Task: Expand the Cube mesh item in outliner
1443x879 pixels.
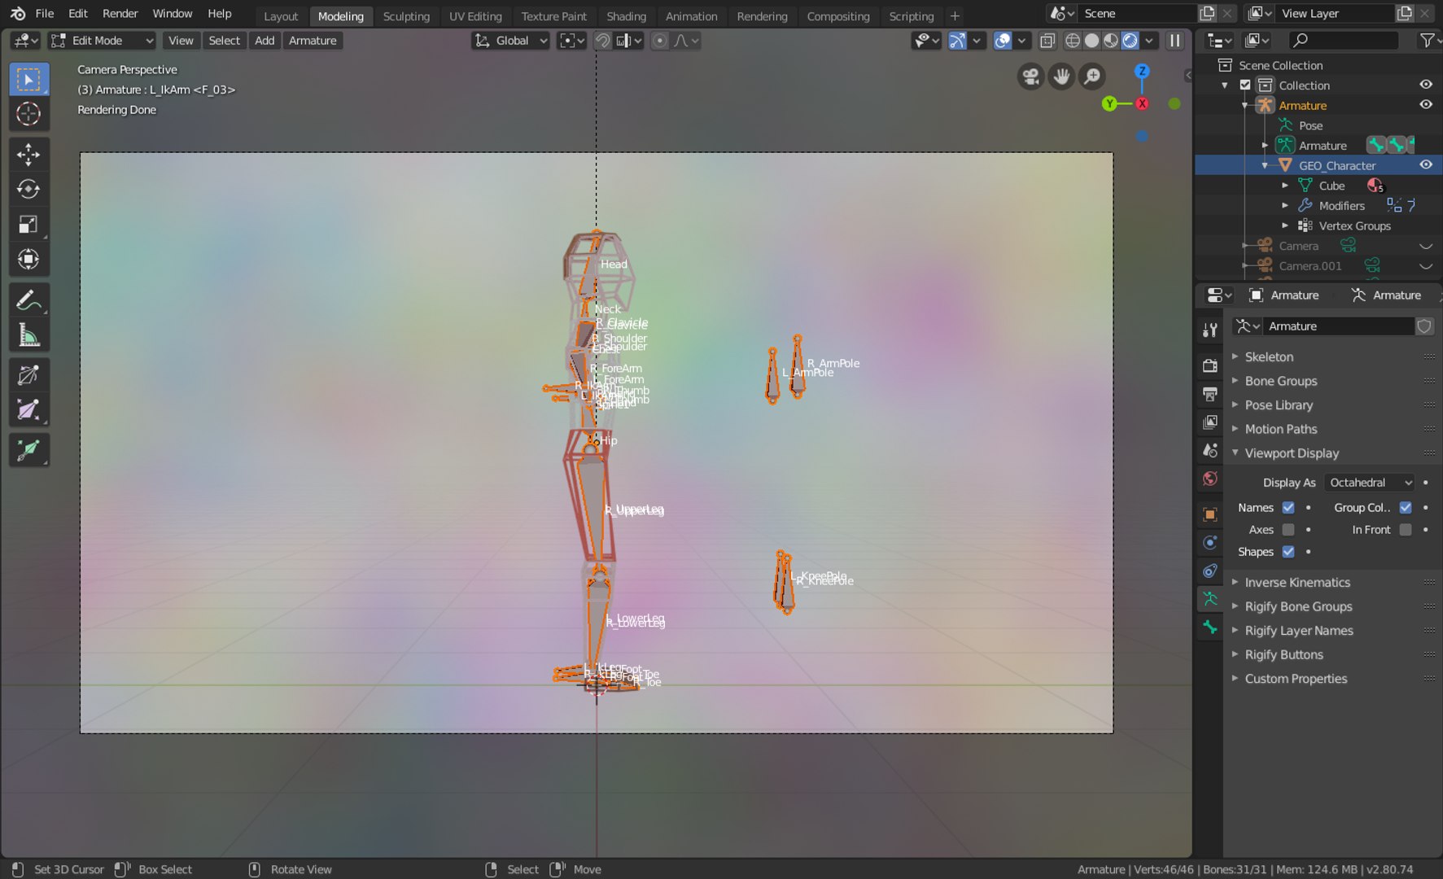Action: (x=1285, y=186)
